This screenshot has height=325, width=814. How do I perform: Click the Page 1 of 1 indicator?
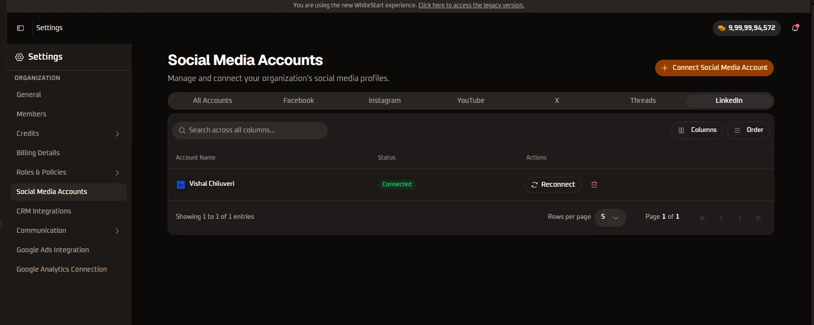tap(662, 217)
